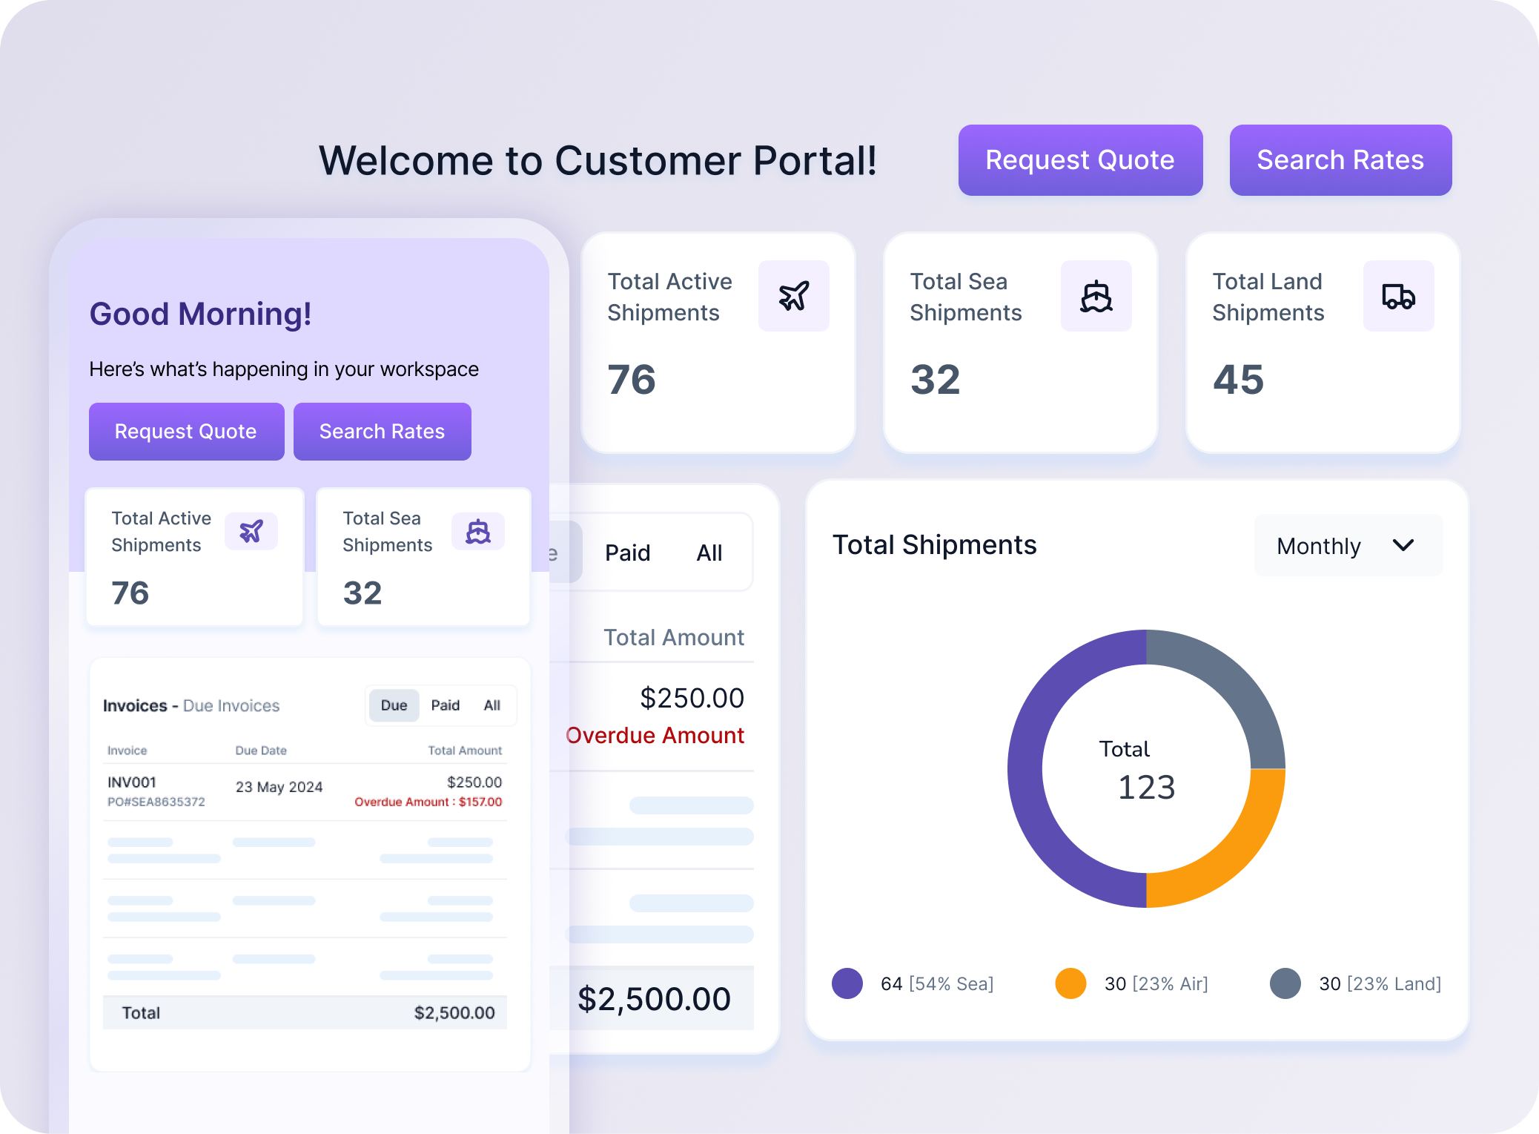The image size is (1539, 1134).
Task: Select the airplane icon in the mobile shipments card
Action: [x=251, y=531]
